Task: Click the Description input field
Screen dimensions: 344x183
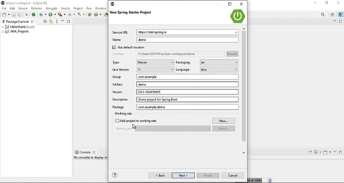Action: pyautogui.click(x=187, y=100)
